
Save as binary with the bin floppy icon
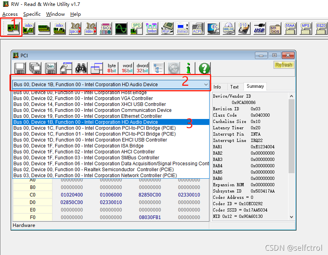tap(51, 68)
